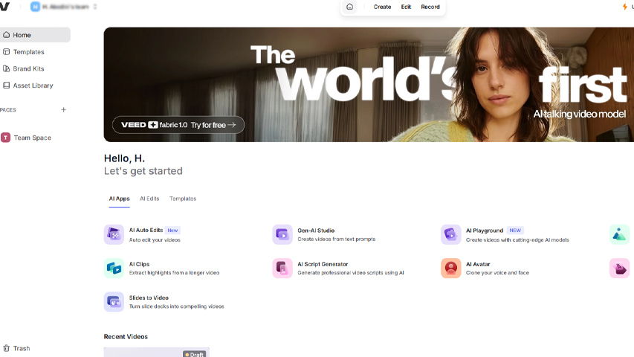Click VEED fabric 1.0 Try for free button

tap(178, 125)
